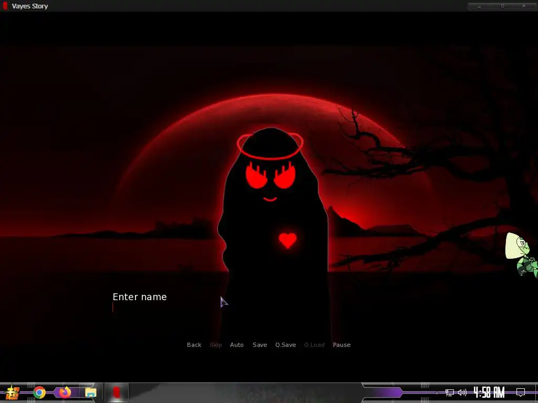538x403 pixels.
Task: Open the Save screen
Action: pyautogui.click(x=260, y=345)
